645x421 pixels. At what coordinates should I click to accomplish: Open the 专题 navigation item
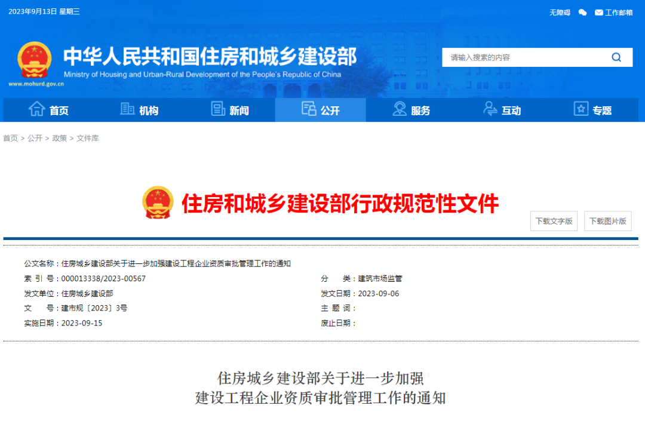click(593, 110)
